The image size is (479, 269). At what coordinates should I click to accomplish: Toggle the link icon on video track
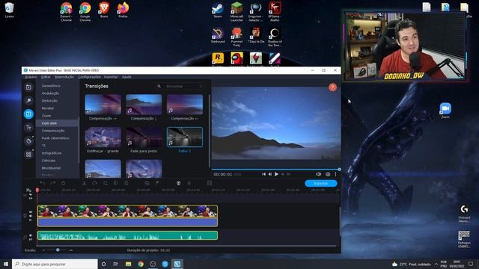[x=31, y=220]
